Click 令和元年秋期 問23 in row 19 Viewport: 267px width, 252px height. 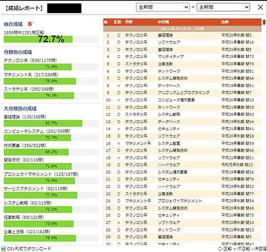tap(237, 165)
